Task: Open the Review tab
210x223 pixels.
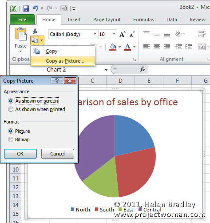Action: [198, 20]
